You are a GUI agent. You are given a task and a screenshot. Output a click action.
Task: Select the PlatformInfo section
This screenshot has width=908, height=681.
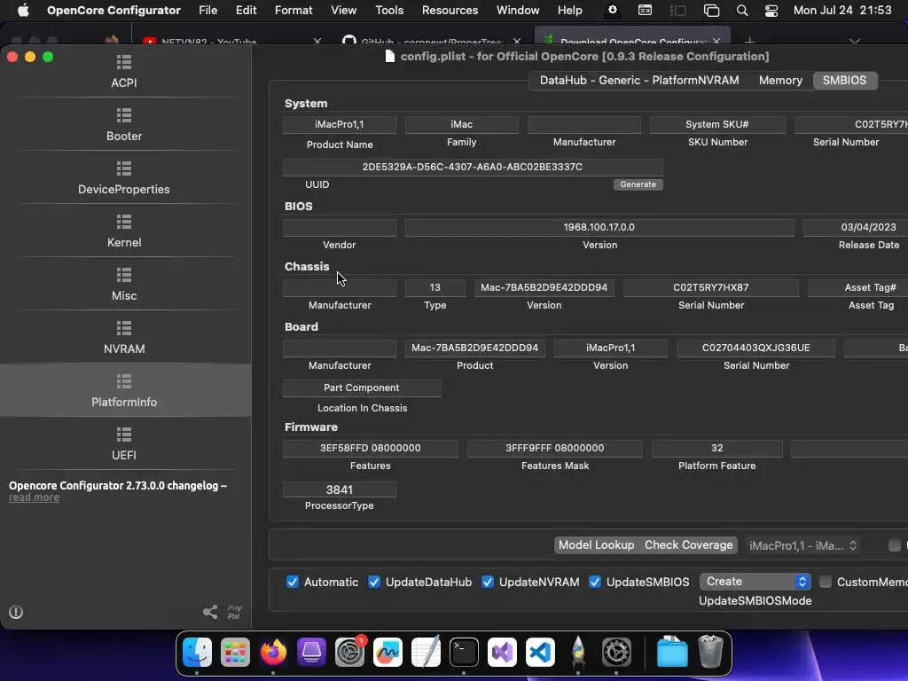pos(124,390)
